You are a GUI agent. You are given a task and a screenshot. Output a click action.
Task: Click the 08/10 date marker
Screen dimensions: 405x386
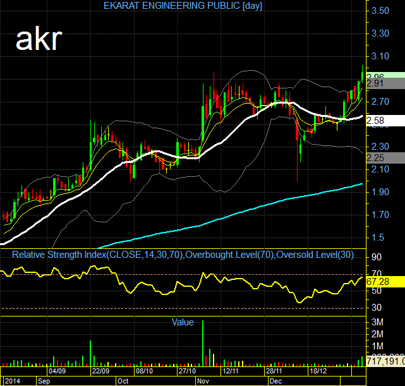pos(145,371)
